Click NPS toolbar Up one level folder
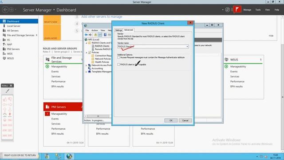The width and height of the screenshot is (284, 160). click(x=95, y=35)
